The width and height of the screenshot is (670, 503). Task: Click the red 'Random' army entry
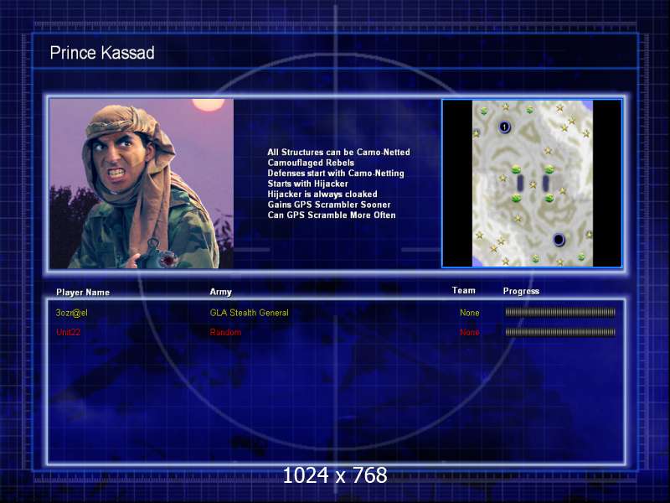225,332
